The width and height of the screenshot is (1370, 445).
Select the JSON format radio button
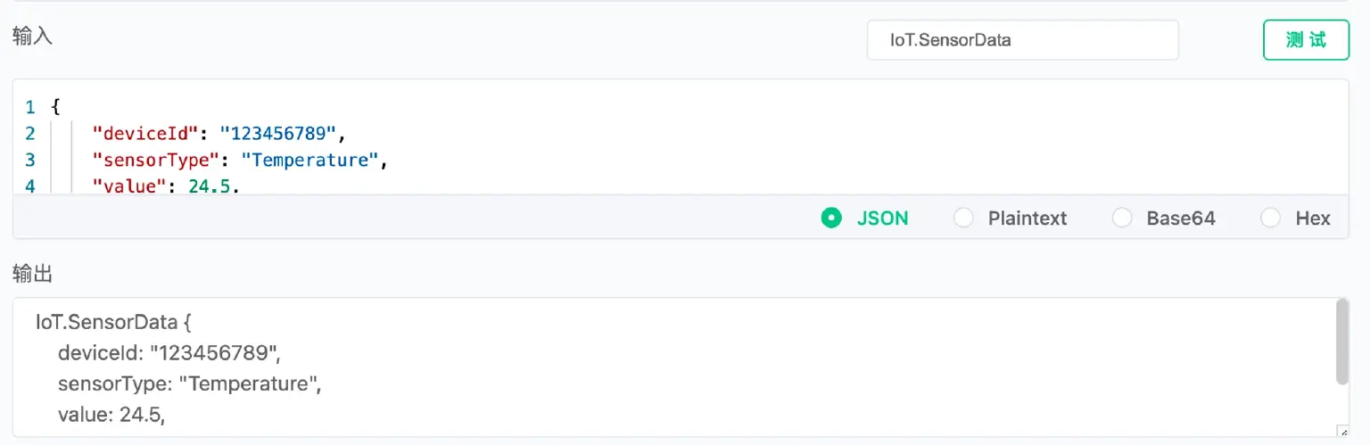point(831,218)
